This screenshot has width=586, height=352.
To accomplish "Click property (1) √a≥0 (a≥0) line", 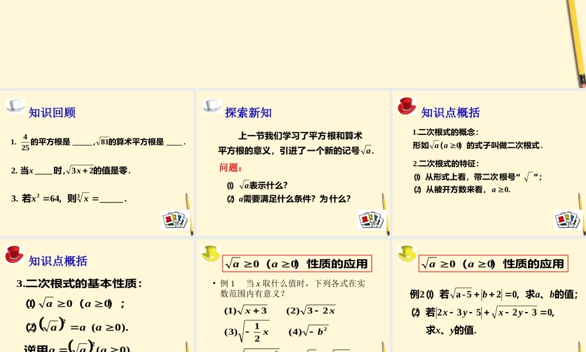I will coord(75,303).
